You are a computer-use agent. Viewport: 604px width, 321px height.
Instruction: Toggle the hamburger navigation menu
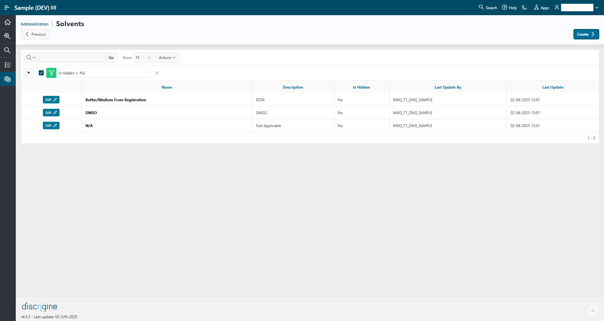tap(7, 8)
